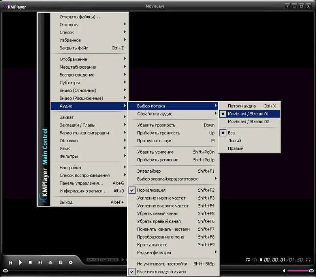Mute sound via the speaker icon
This screenshot has width=316, height=277.
(x=284, y=271)
